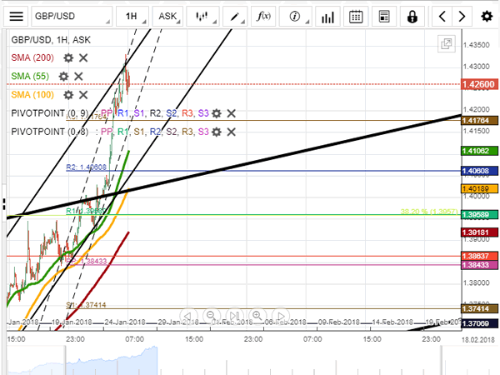Open the candlestick chart type menu

pos(202,16)
